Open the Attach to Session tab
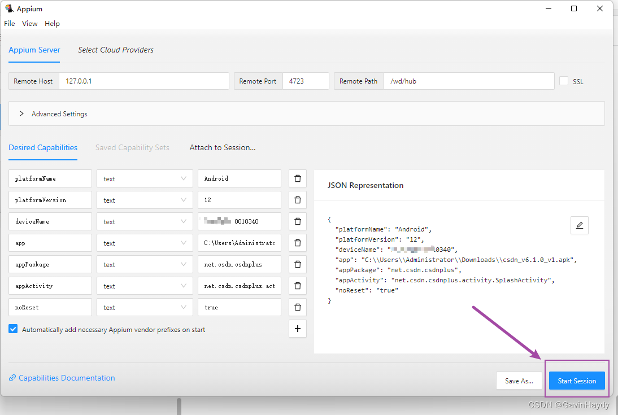The height and width of the screenshot is (415, 618). 223,148
